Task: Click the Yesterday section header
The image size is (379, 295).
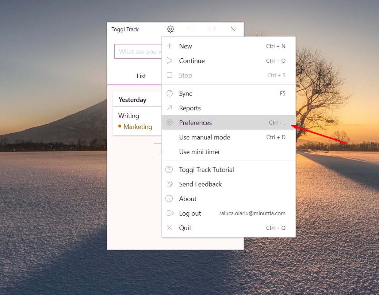Action: tap(132, 99)
